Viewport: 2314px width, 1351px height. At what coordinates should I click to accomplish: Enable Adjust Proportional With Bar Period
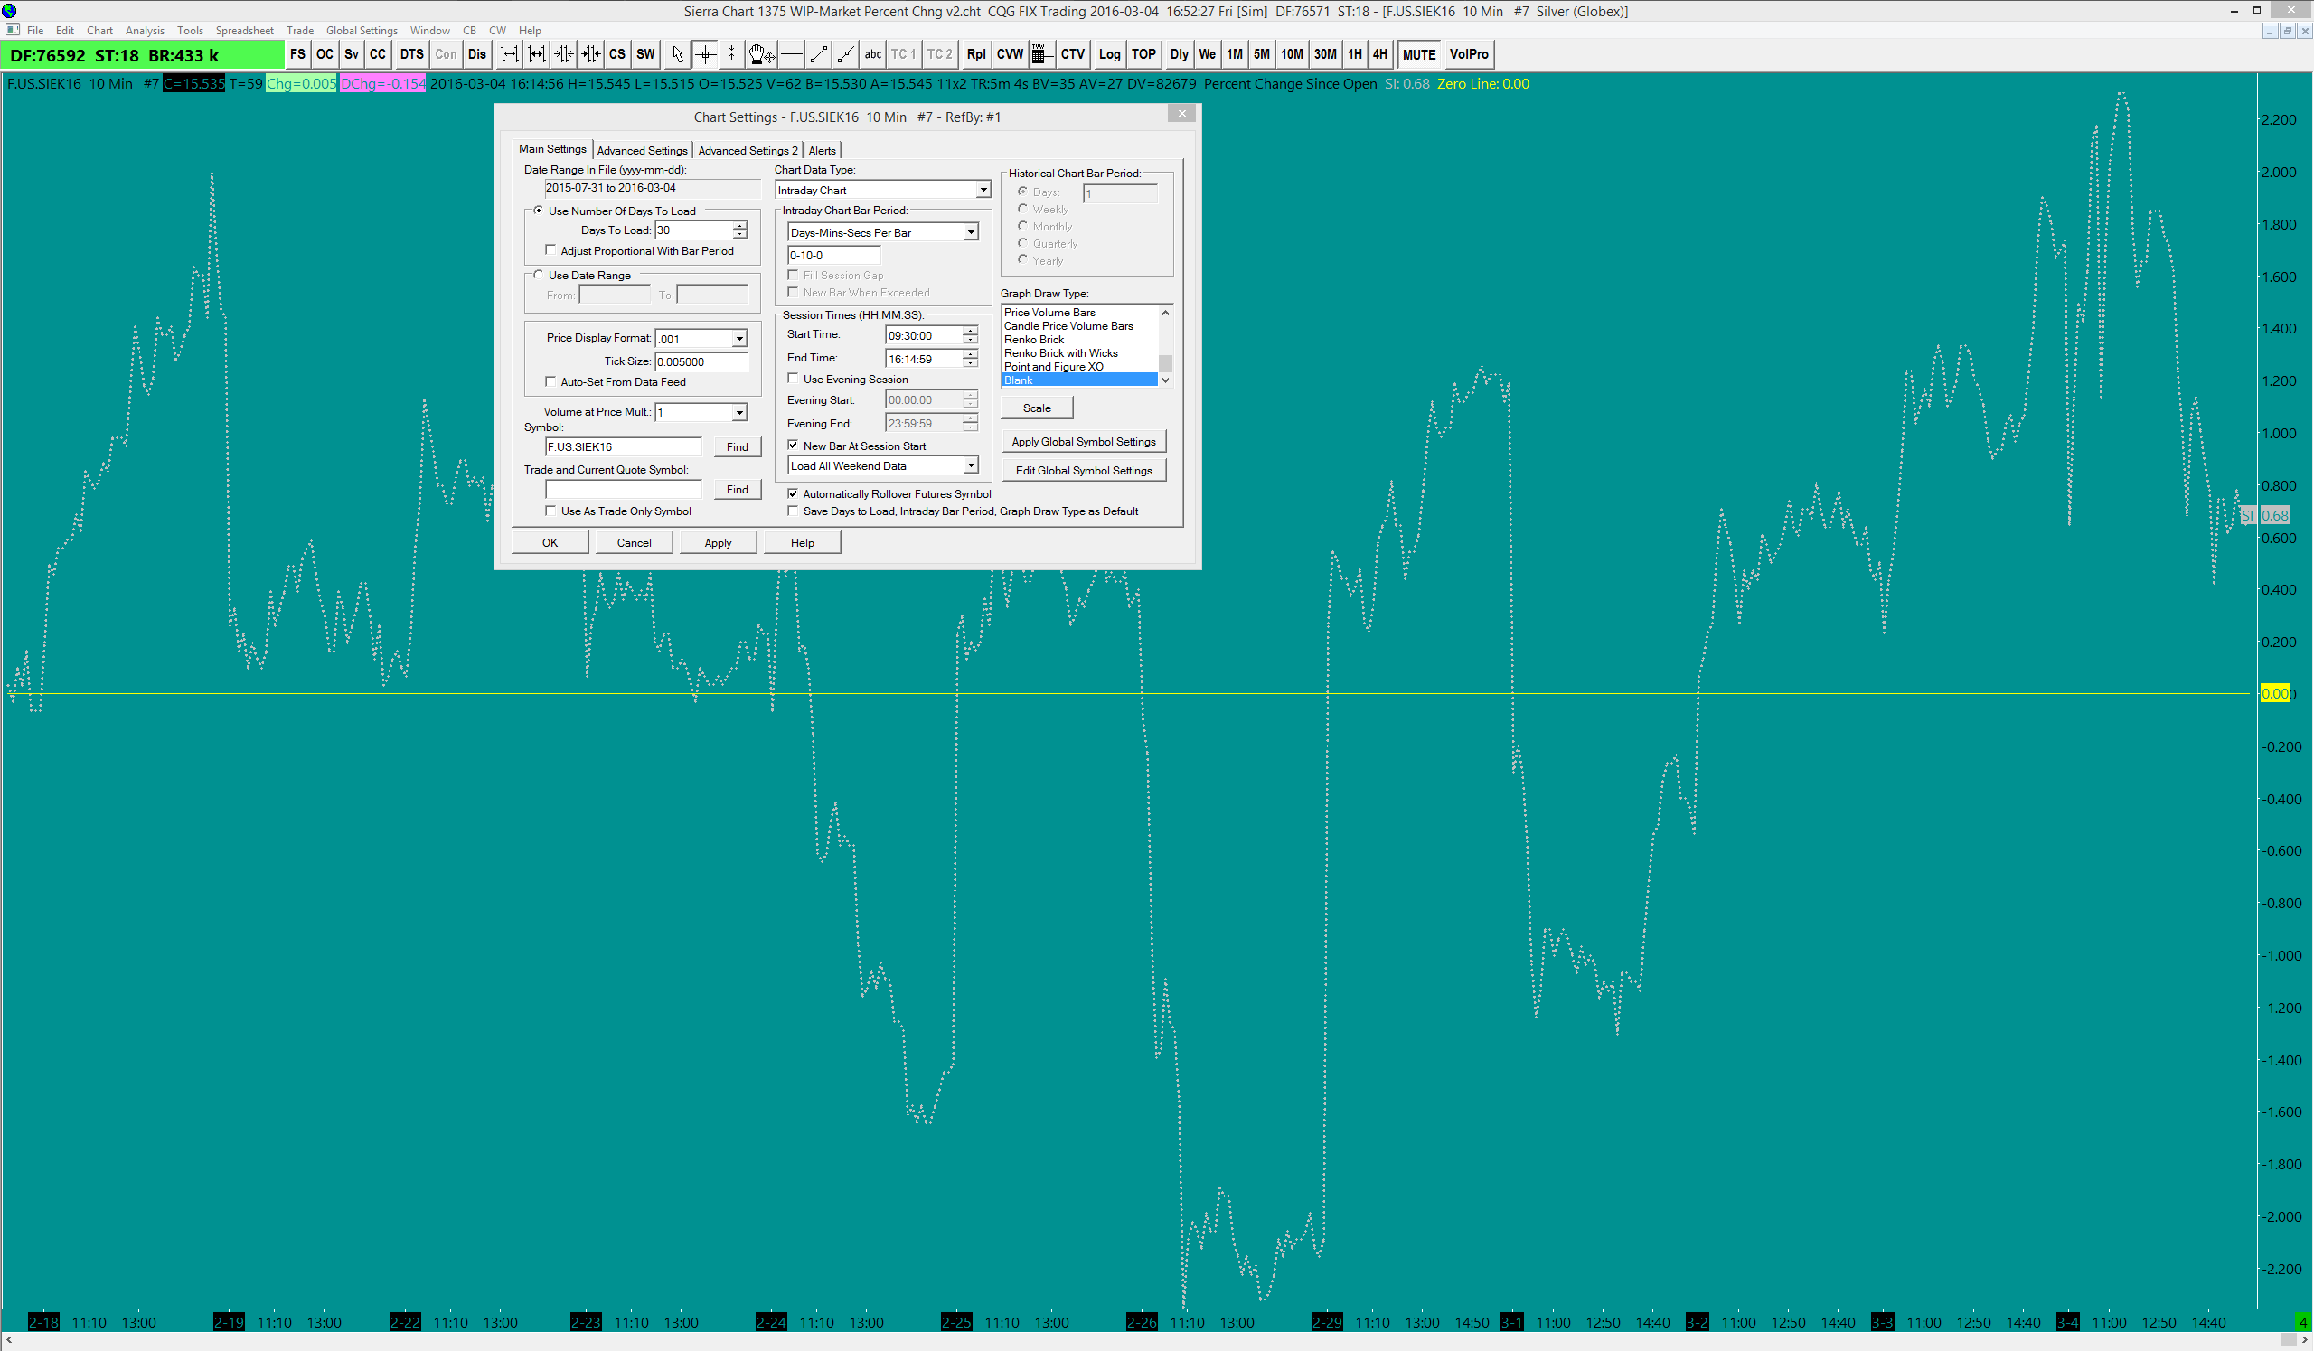click(x=551, y=250)
